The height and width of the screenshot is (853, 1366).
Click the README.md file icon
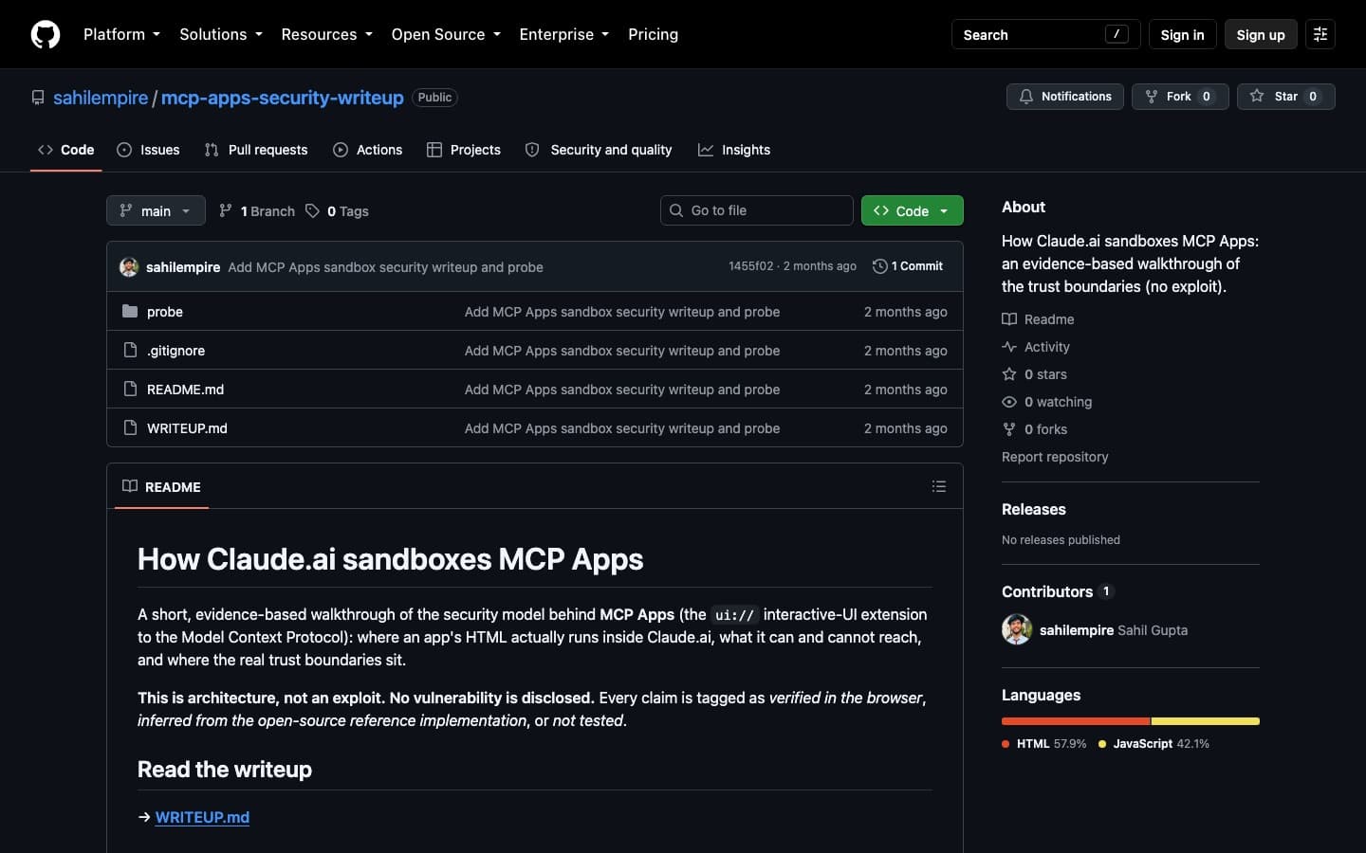(130, 389)
